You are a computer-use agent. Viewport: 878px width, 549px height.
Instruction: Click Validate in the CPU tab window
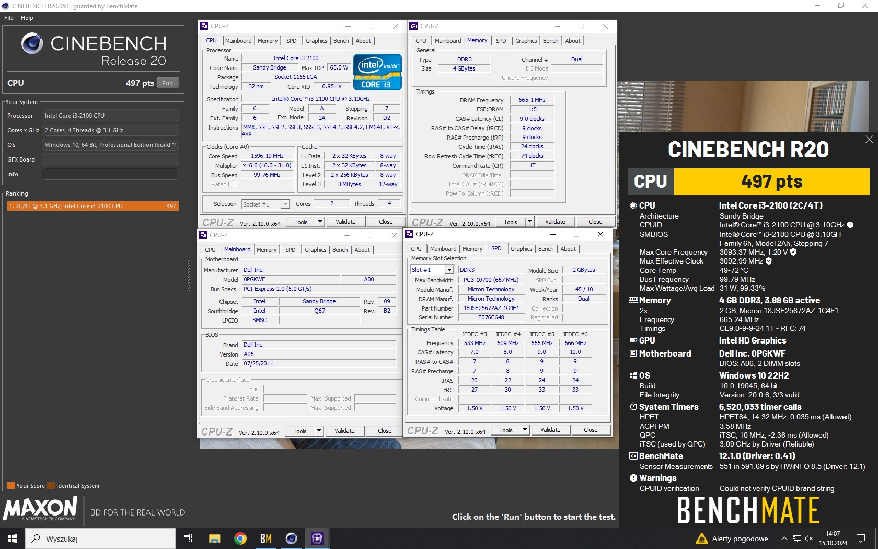(345, 222)
